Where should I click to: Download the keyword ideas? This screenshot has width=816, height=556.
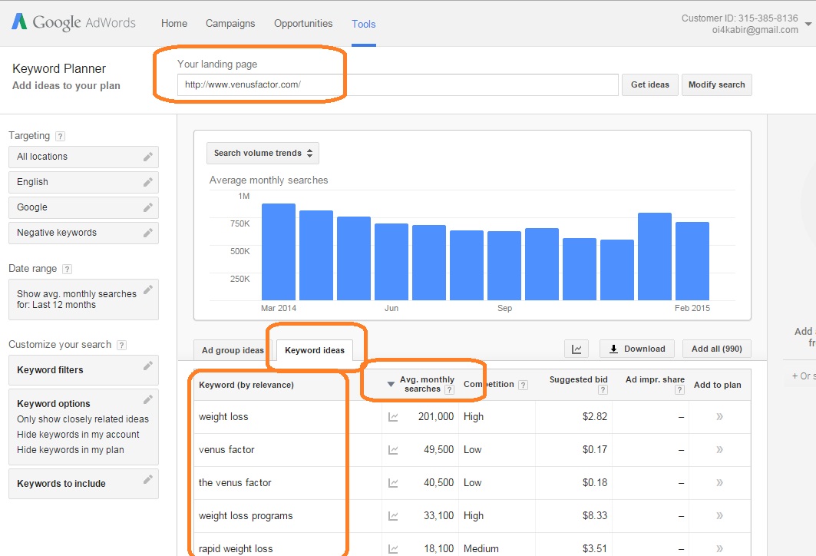click(637, 349)
